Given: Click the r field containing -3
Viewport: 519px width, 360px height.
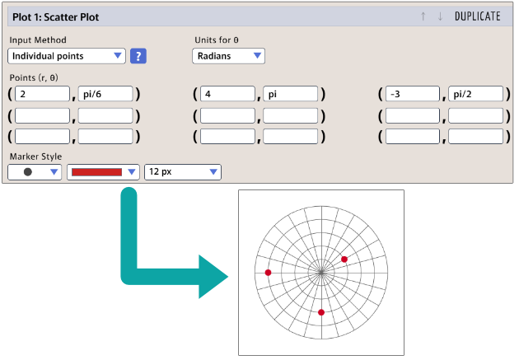Looking at the screenshot, I should [x=413, y=94].
